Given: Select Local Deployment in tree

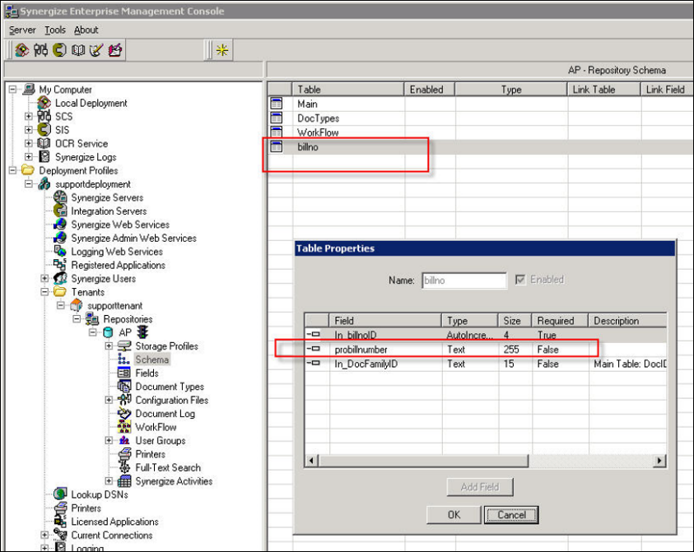Looking at the screenshot, I should (x=91, y=103).
